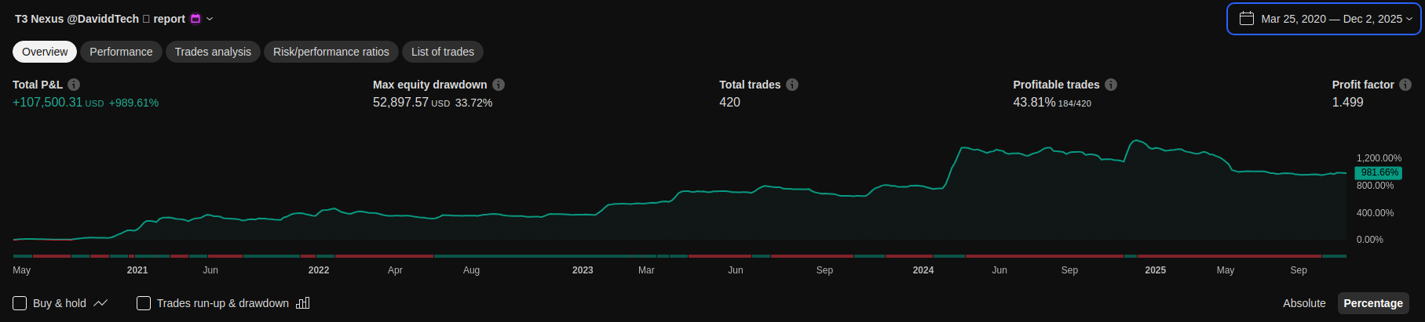Image resolution: width=1425 pixels, height=322 pixels.
Task: Show the List of trades tab
Action: (443, 52)
